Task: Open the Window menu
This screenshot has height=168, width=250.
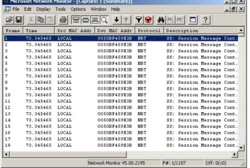Action: pyautogui.click(x=98, y=9)
